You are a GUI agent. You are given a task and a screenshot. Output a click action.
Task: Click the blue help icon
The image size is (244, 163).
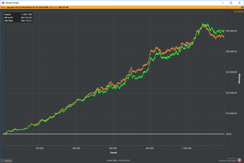pyautogui.click(x=242, y=7)
